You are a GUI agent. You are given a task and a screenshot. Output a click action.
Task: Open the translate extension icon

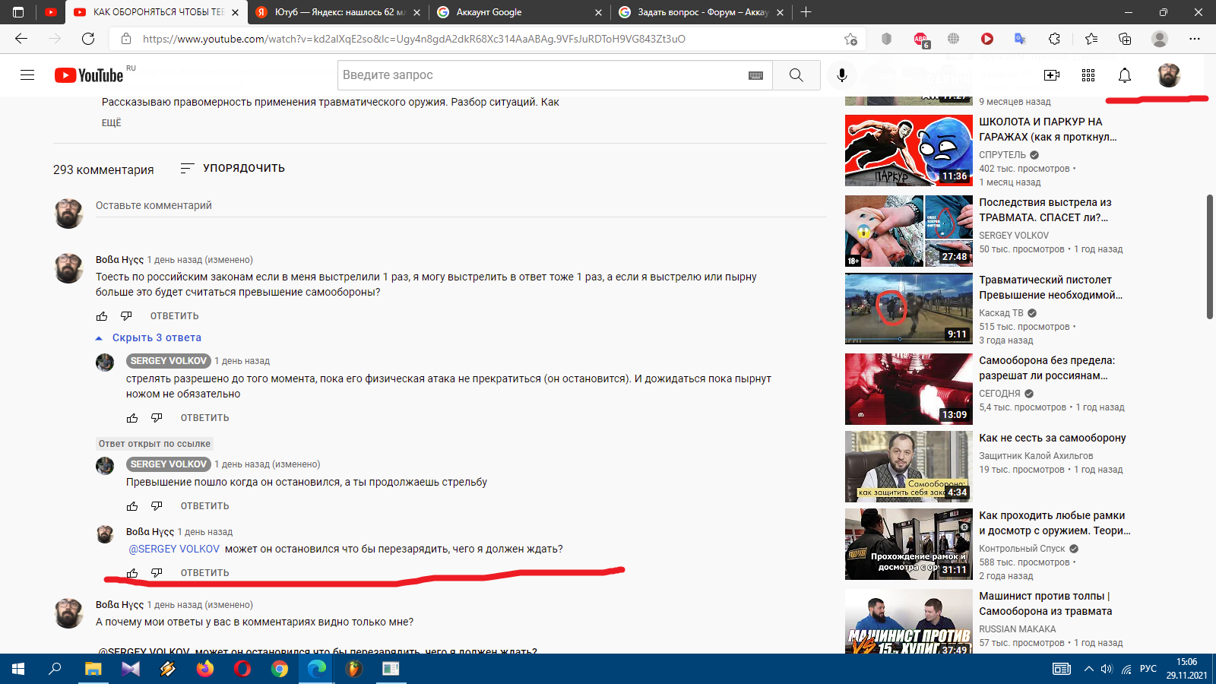[1021, 39]
